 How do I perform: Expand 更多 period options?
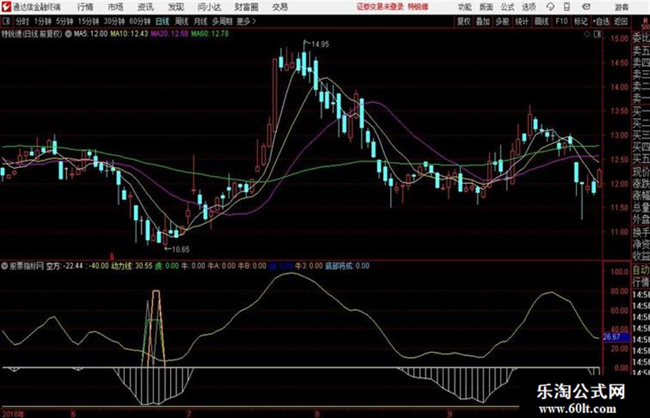point(246,21)
